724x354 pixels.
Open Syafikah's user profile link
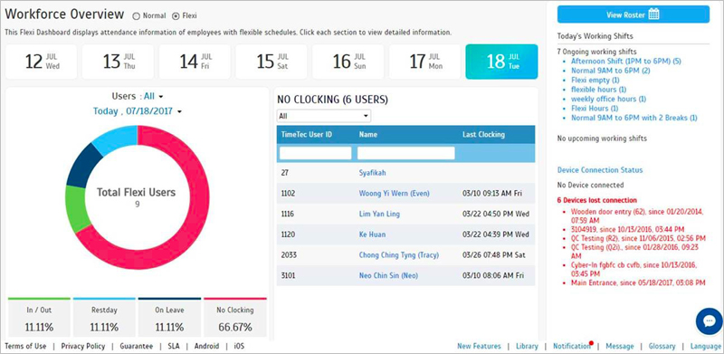pyautogui.click(x=372, y=173)
